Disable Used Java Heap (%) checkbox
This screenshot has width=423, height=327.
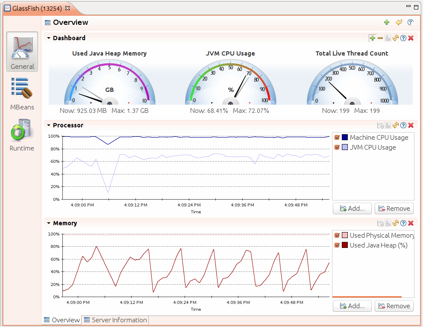click(337, 245)
